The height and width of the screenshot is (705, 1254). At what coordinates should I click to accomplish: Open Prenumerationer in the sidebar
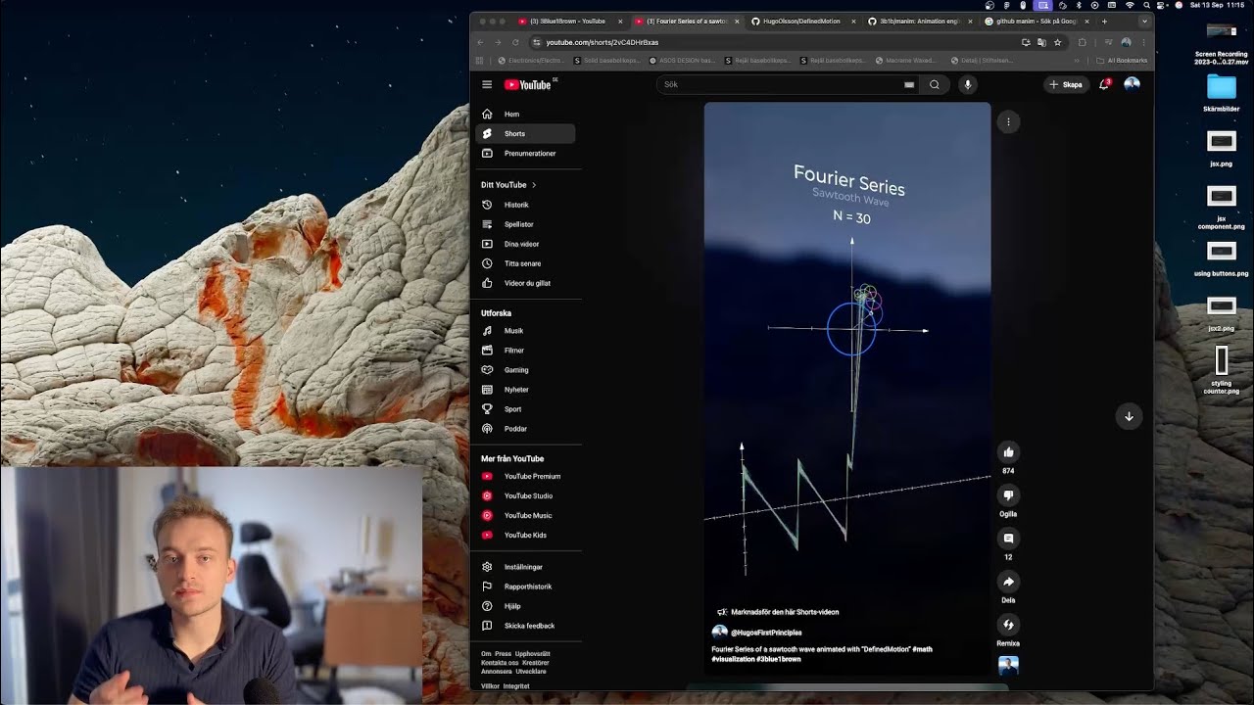[526, 154]
